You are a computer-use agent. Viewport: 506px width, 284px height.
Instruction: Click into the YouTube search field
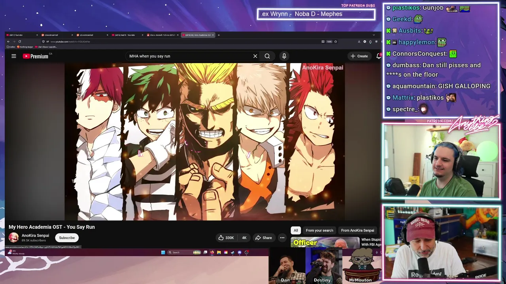(x=190, y=56)
